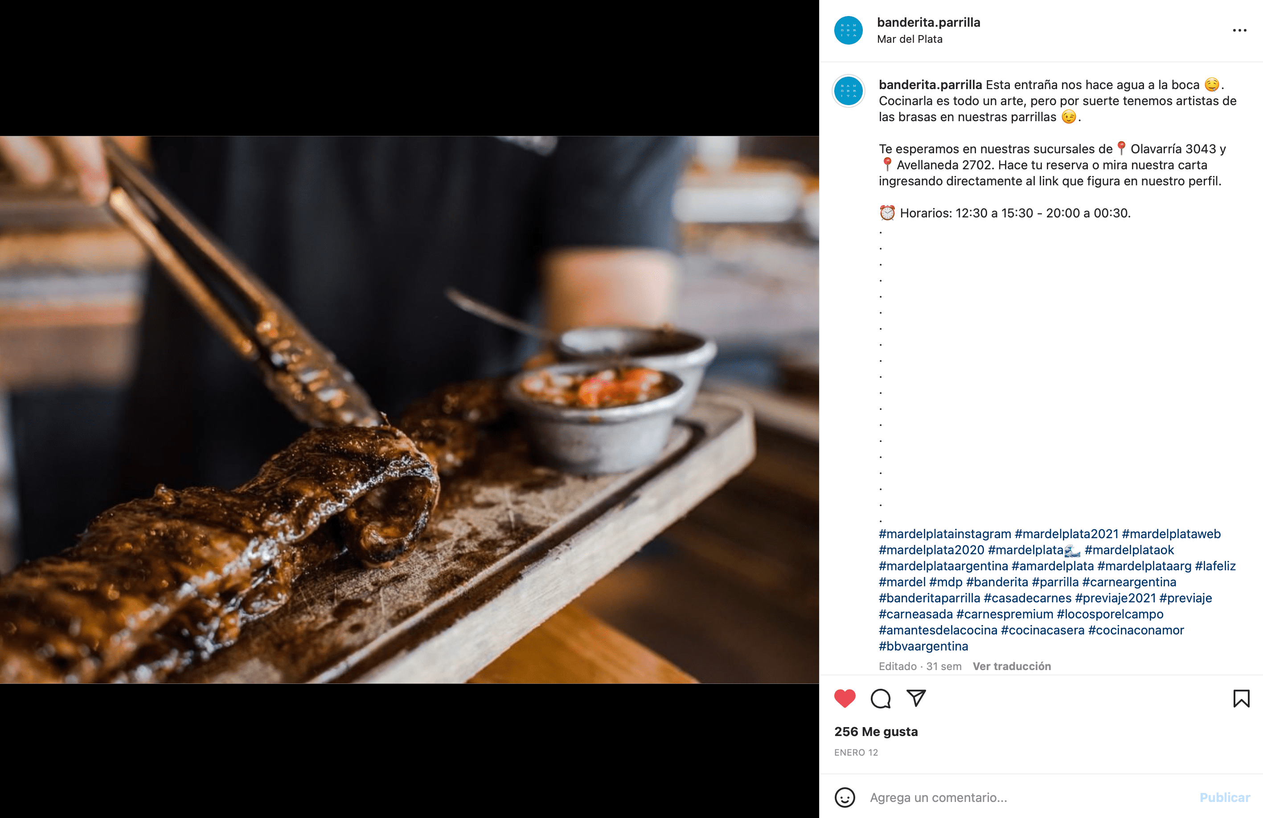Open the Mar del Plata location link
Screen dimensions: 1263x818
910,39
